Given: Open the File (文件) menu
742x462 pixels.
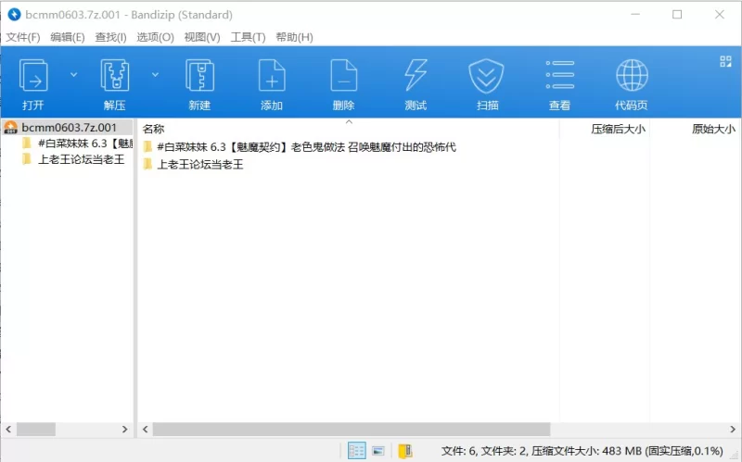Looking at the screenshot, I should [23, 37].
